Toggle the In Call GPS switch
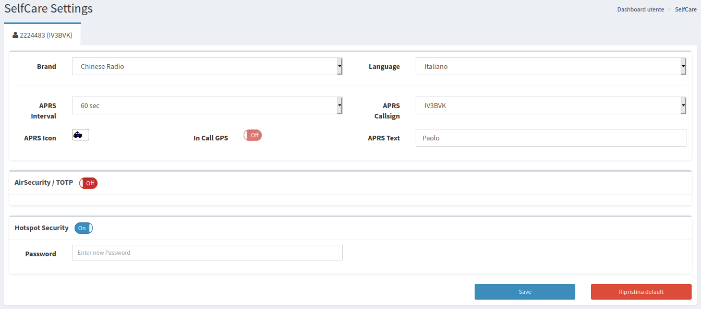Screen dimensions: 701x309 pyautogui.click(x=252, y=135)
